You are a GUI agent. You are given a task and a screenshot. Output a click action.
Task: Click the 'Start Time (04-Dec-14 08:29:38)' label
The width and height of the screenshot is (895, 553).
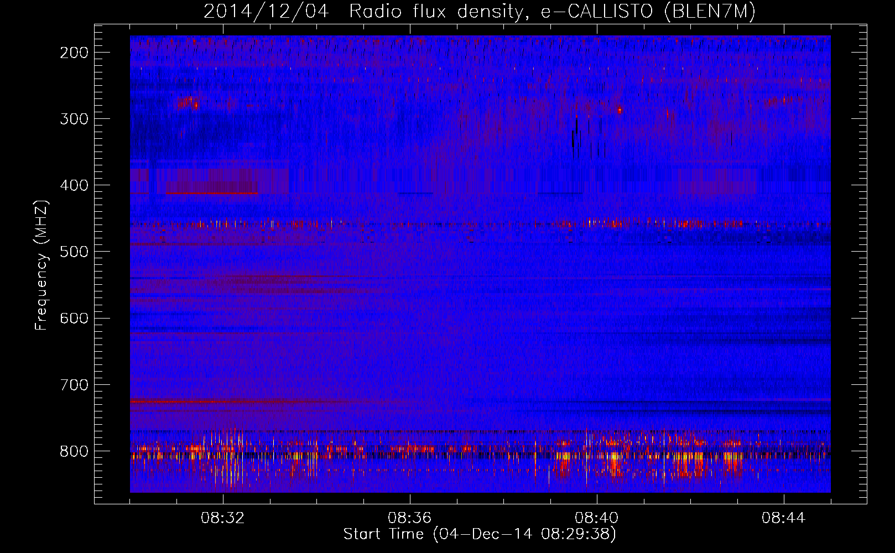point(480,534)
